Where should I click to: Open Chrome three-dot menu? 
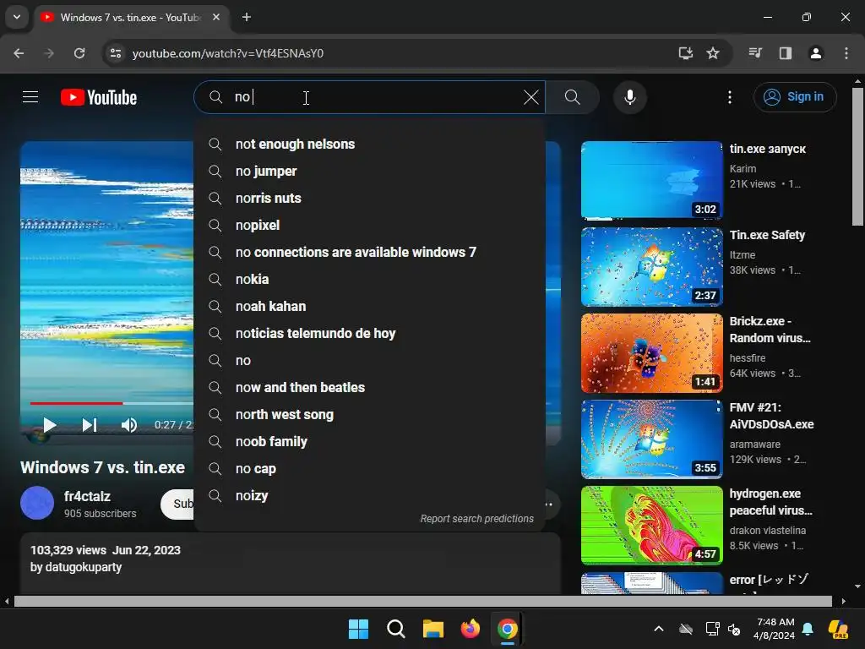[846, 53]
